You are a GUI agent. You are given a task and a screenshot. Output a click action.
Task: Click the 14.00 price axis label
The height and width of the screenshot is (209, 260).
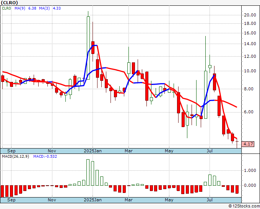tap(250, 44)
